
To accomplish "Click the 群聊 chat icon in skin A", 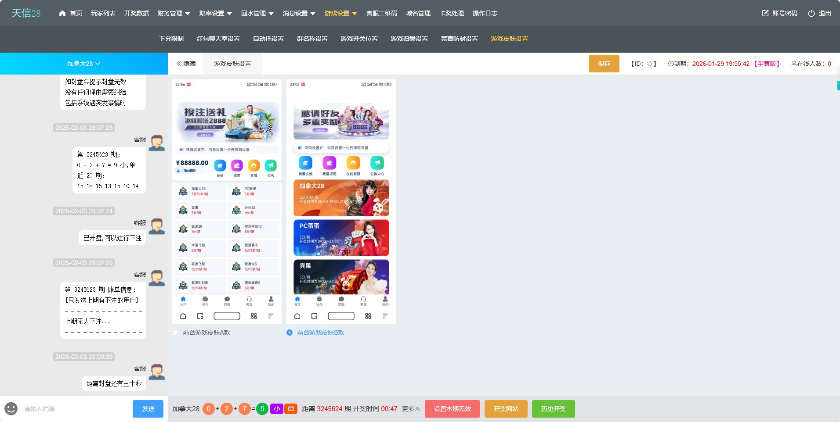I will (227, 299).
